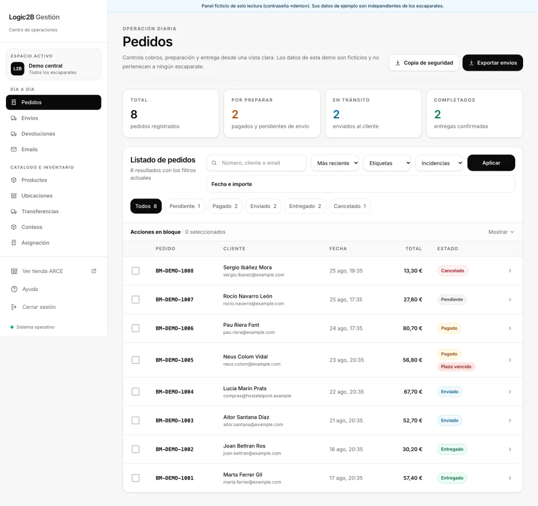Click the Ayuda question mark icon
The image size is (538, 506).
14,289
